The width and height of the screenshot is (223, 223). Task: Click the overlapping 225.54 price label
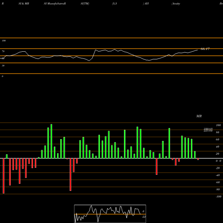pos(208,131)
